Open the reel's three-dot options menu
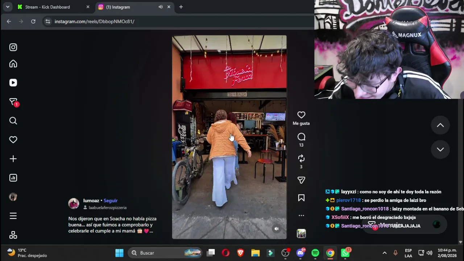The width and height of the screenshot is (464, 261). (301, 215)
